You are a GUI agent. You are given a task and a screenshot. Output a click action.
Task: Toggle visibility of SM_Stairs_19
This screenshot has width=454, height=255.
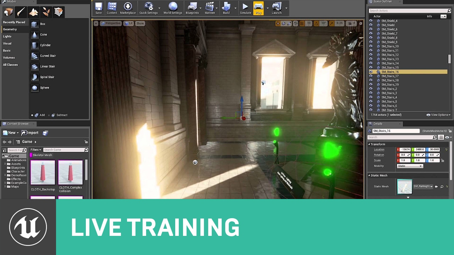tap(371, 85)
